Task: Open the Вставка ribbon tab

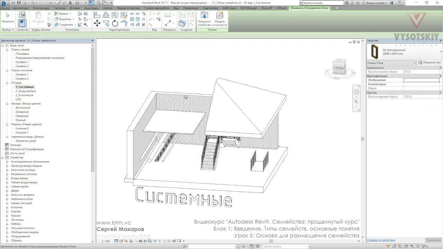Action: point(75,8)
